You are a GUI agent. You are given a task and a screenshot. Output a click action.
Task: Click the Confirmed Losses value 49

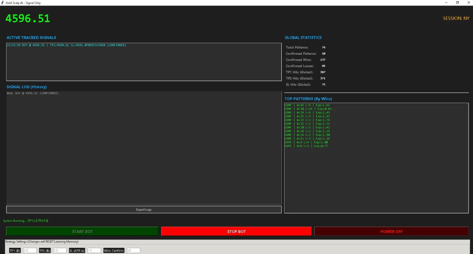(x=323, y=66)
